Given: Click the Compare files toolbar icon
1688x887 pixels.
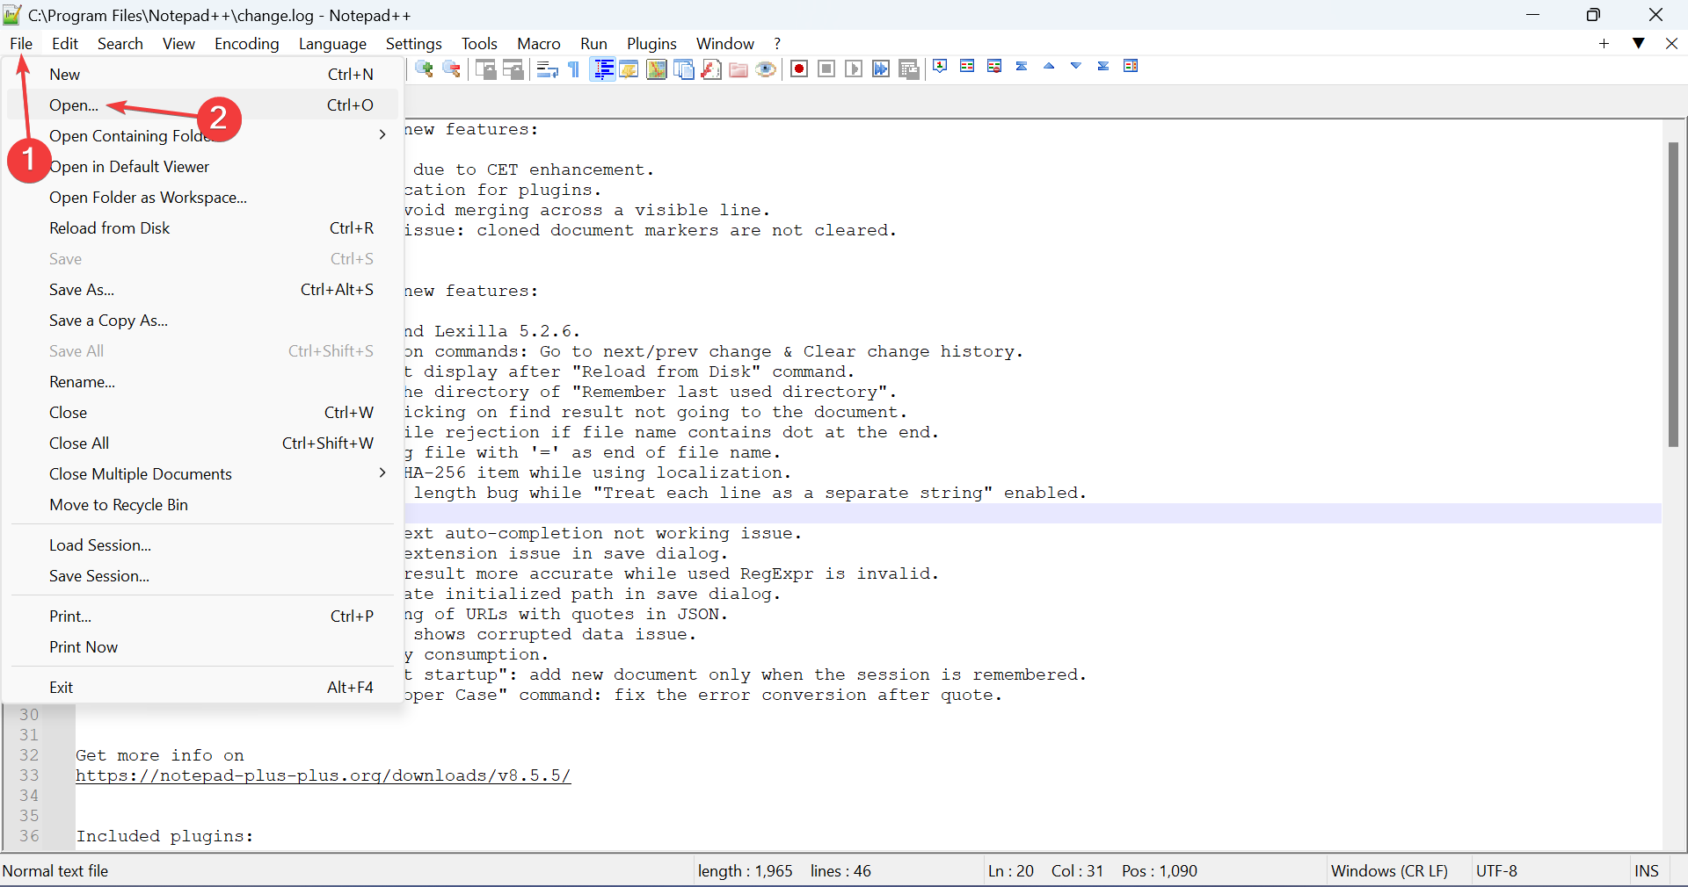Looking at the screenshot, I should [967, 66].
